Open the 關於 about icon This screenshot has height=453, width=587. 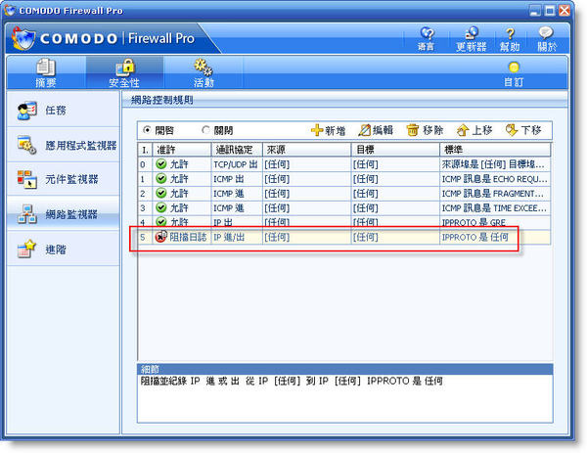547,38
